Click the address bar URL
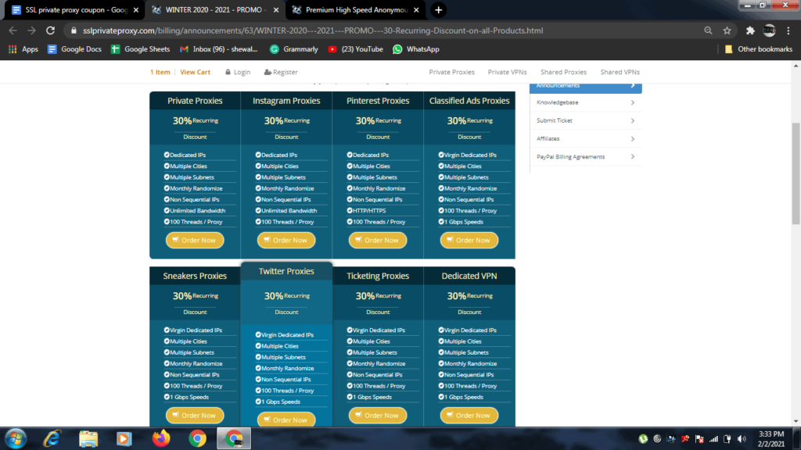 [x=313, y=30]
